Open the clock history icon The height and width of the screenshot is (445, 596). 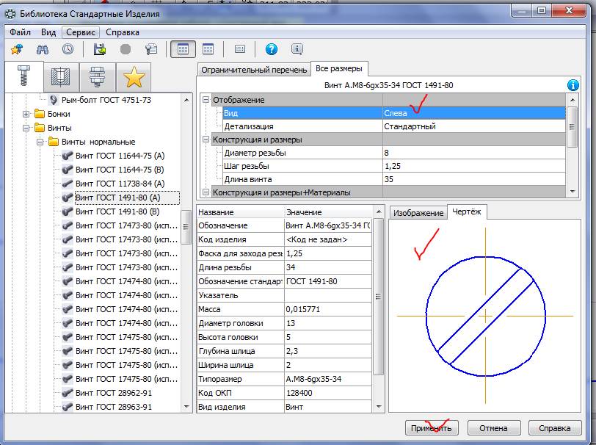point(68,49)
